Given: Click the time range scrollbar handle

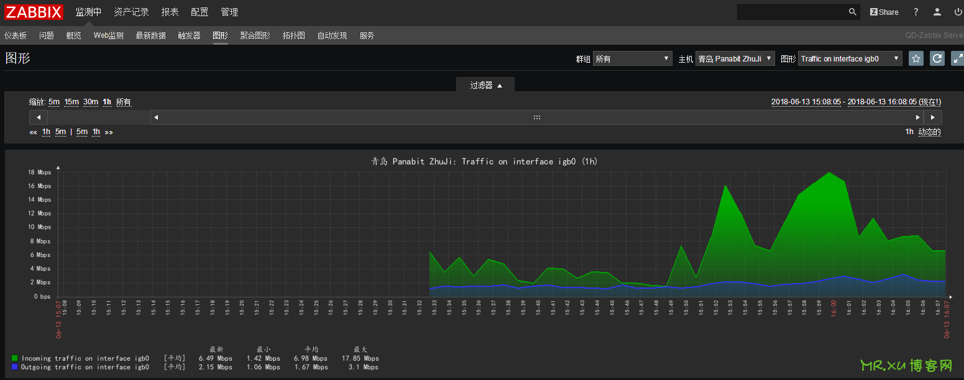Looking at the screenshot, I should pos(537,117).
